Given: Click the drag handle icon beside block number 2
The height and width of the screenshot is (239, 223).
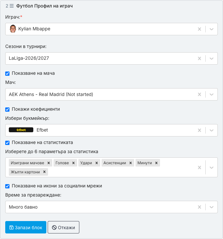Looking at the screenshot, I should [11, 6].
